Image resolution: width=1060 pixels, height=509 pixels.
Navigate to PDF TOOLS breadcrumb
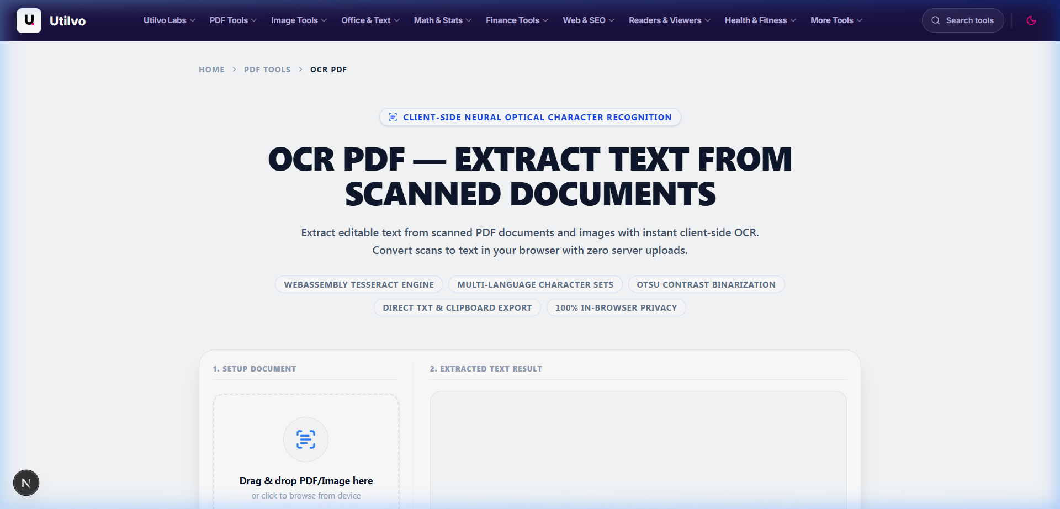coord(267,70)
